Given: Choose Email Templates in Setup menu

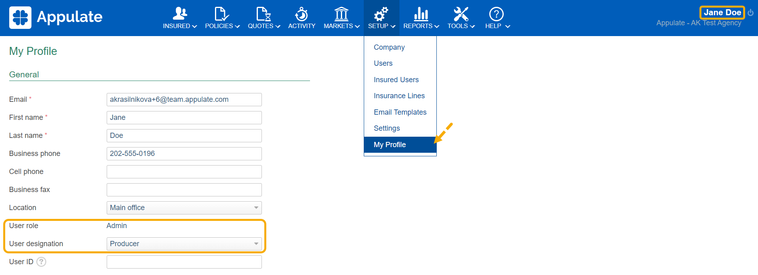Looking at the screenshot, I should pos(400,112).
